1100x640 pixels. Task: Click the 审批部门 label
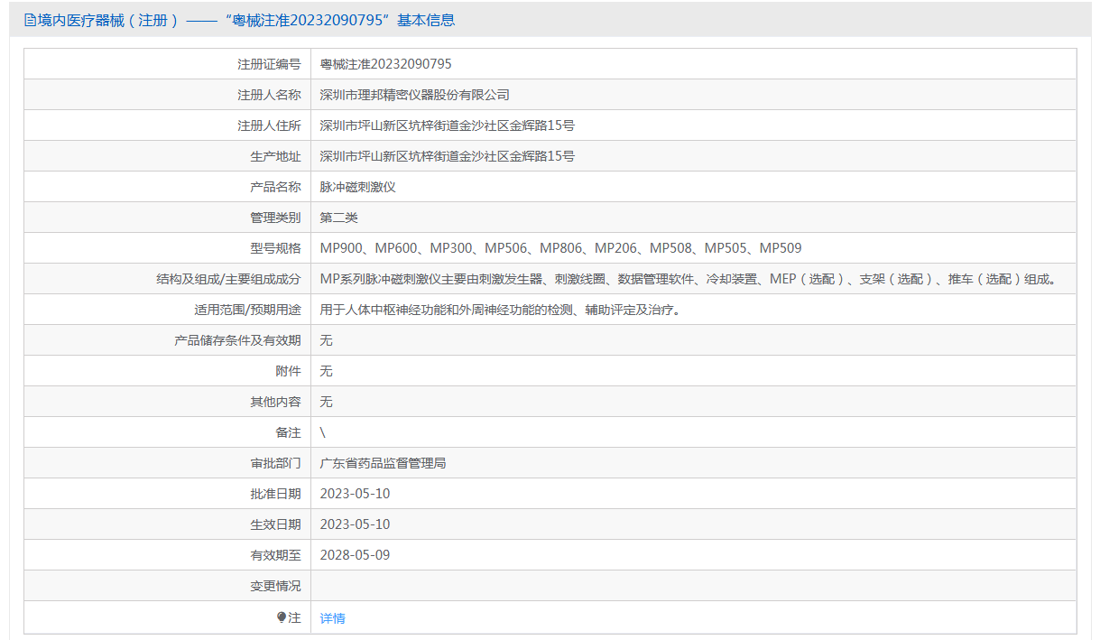[x=275, y=463]
